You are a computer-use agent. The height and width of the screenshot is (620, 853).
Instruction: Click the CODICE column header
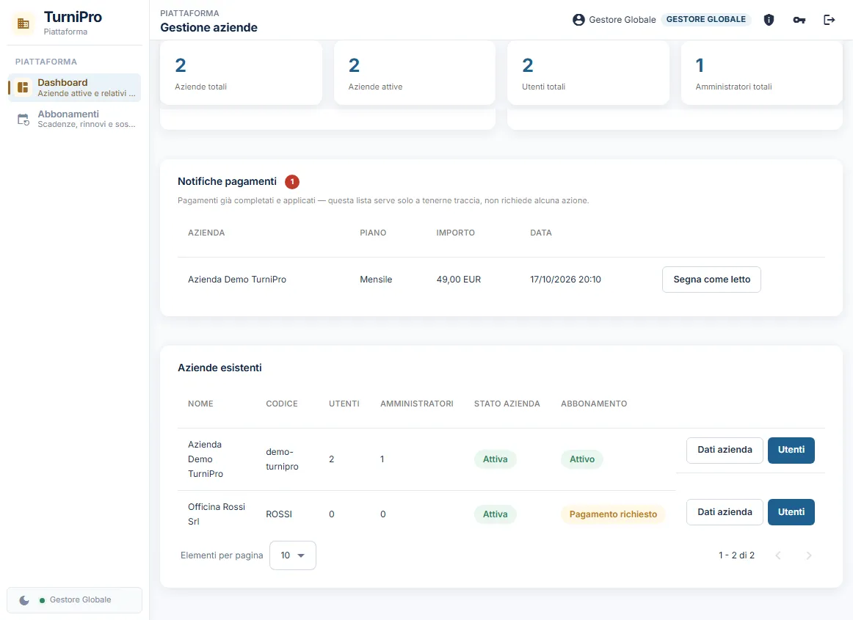point(282,404)
